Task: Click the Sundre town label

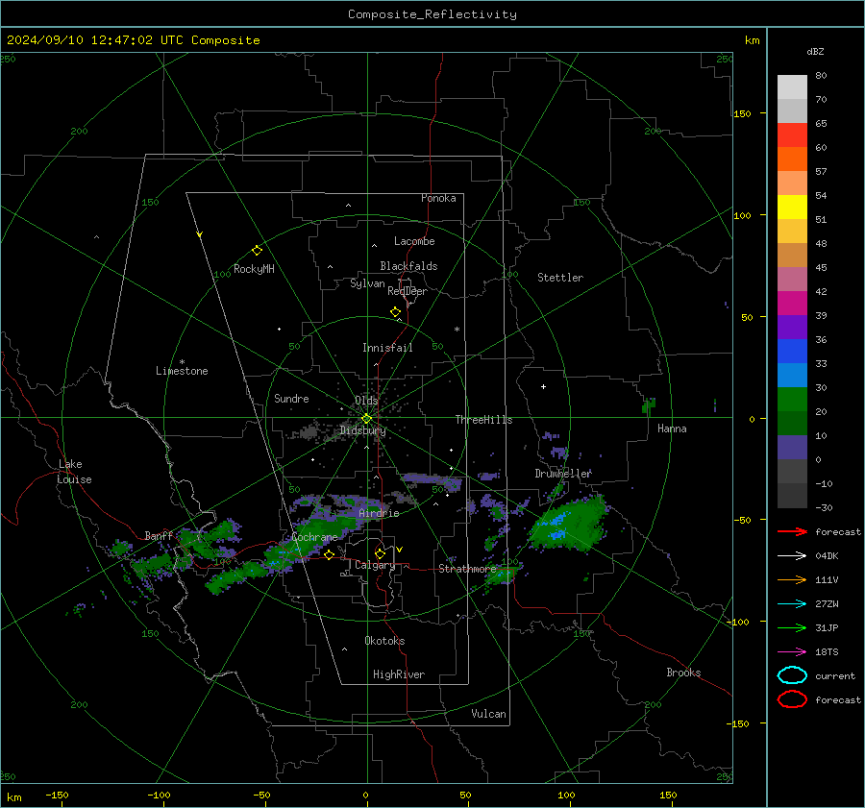Action: click(292, 398)
